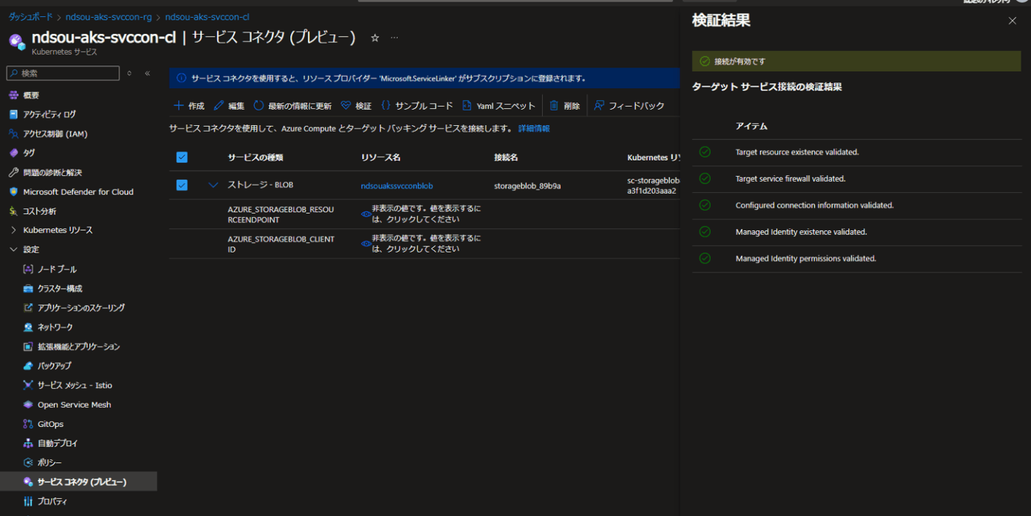Click the favorite star icon beside title
1031x516 pixels.
pyautogui.click(x=375, y=38)
